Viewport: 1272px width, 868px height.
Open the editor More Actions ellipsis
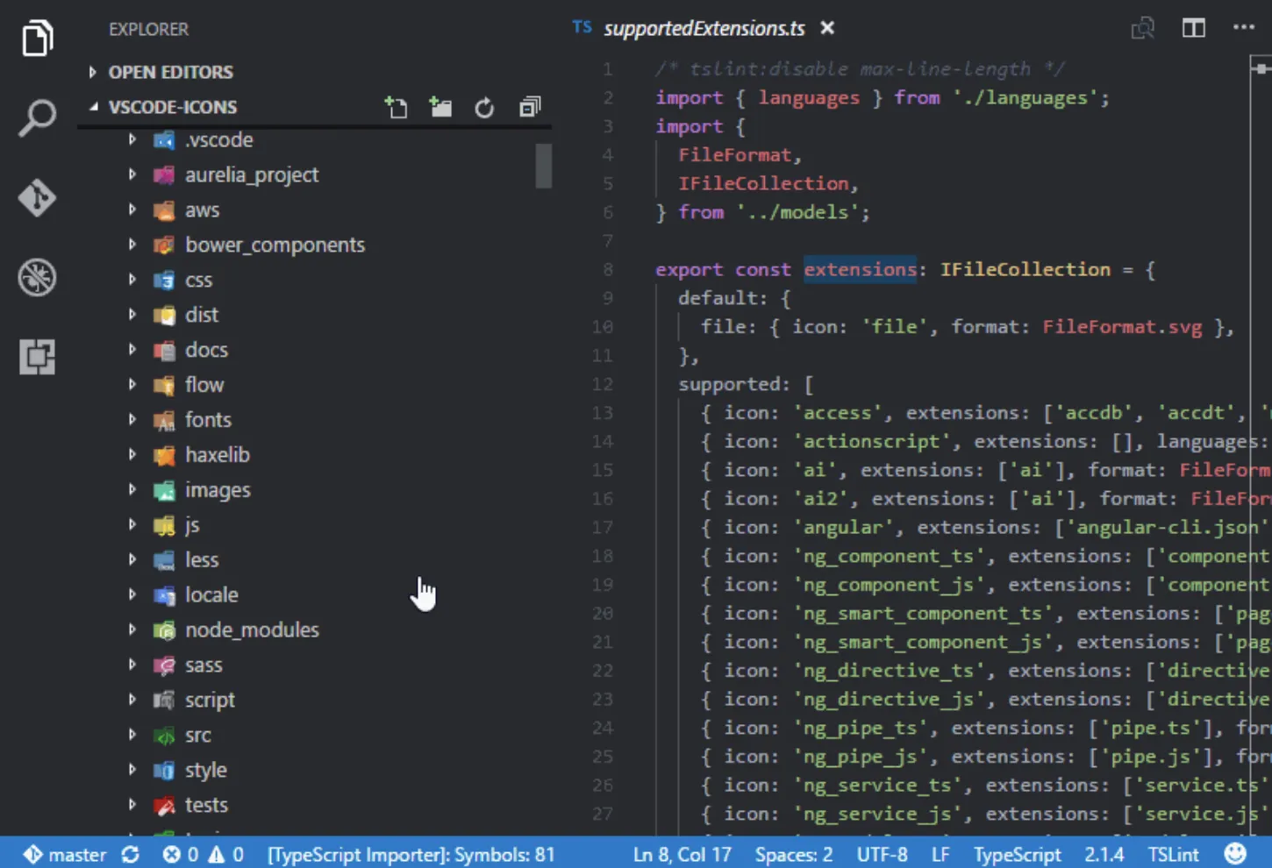coord(1244,27)
